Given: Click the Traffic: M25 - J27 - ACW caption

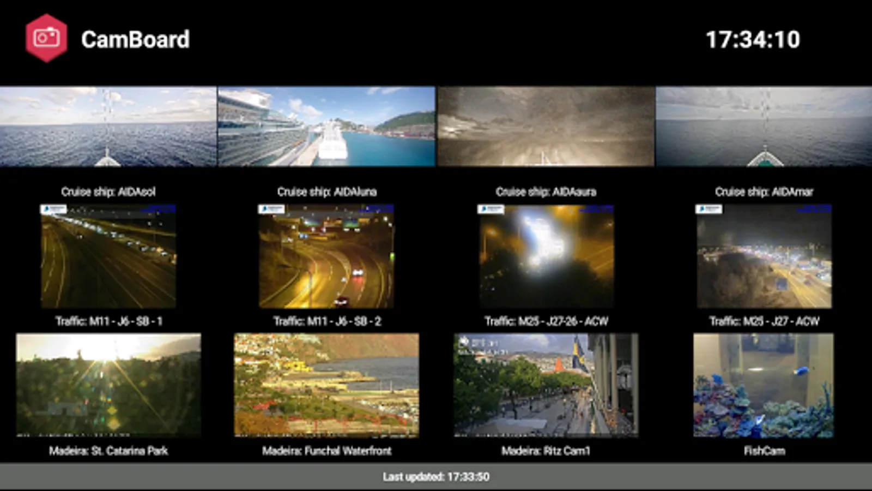Looking at the screenshot, I should [x=764, y=321].
